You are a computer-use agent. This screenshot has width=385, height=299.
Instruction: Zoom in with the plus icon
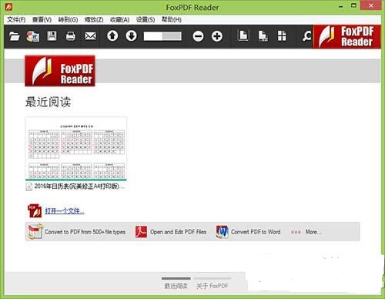coord(217,36)
